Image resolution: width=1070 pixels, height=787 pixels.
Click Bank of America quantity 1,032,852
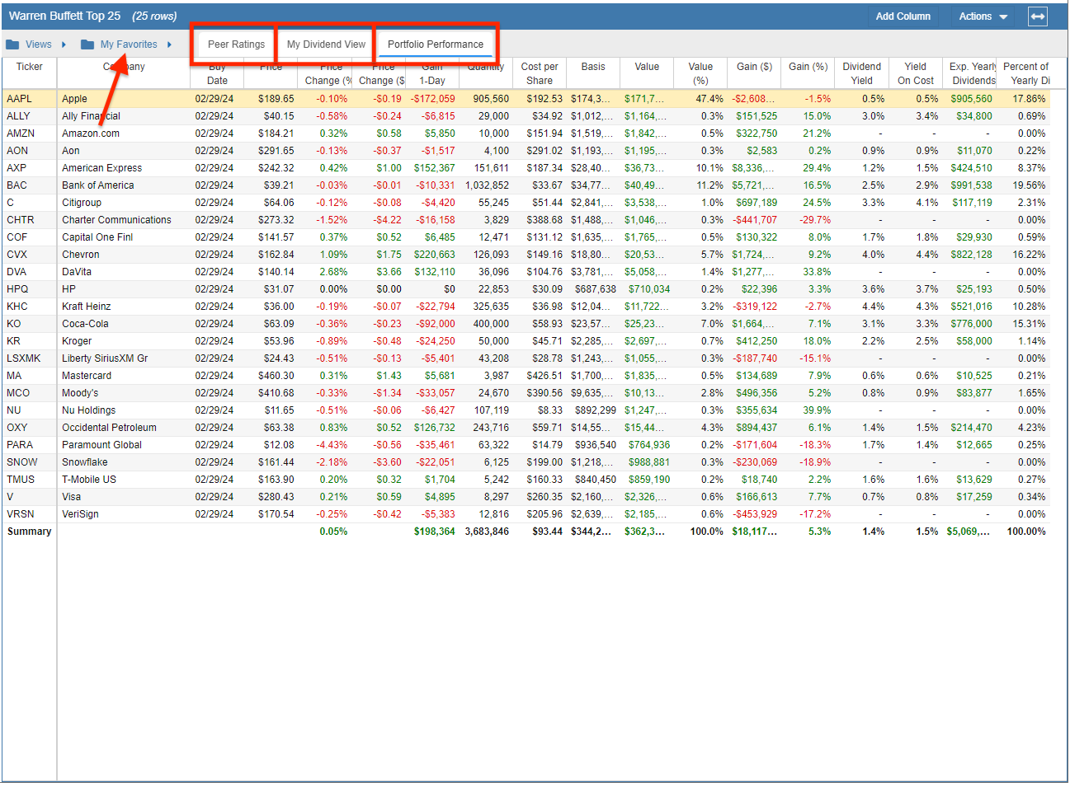[x=487, y=185]
